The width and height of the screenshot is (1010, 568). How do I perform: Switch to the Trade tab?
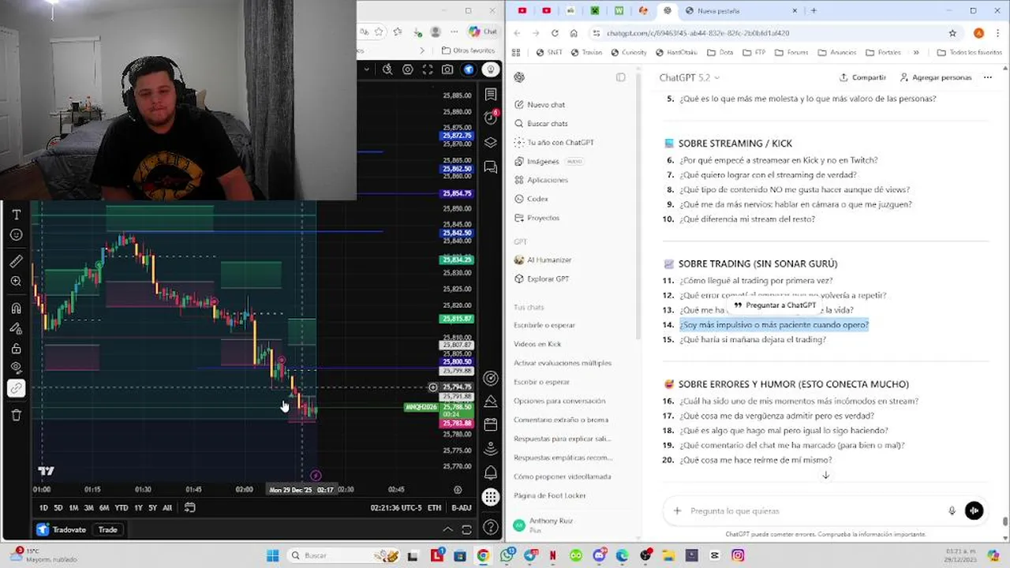tap(108, 529)
